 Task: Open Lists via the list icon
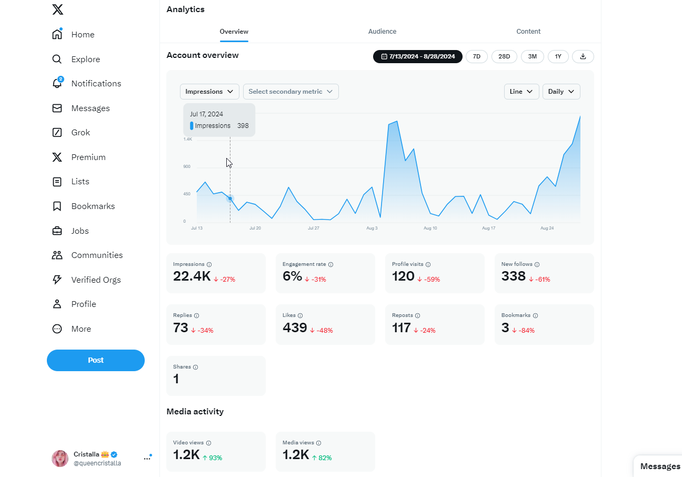coord(57,182)
